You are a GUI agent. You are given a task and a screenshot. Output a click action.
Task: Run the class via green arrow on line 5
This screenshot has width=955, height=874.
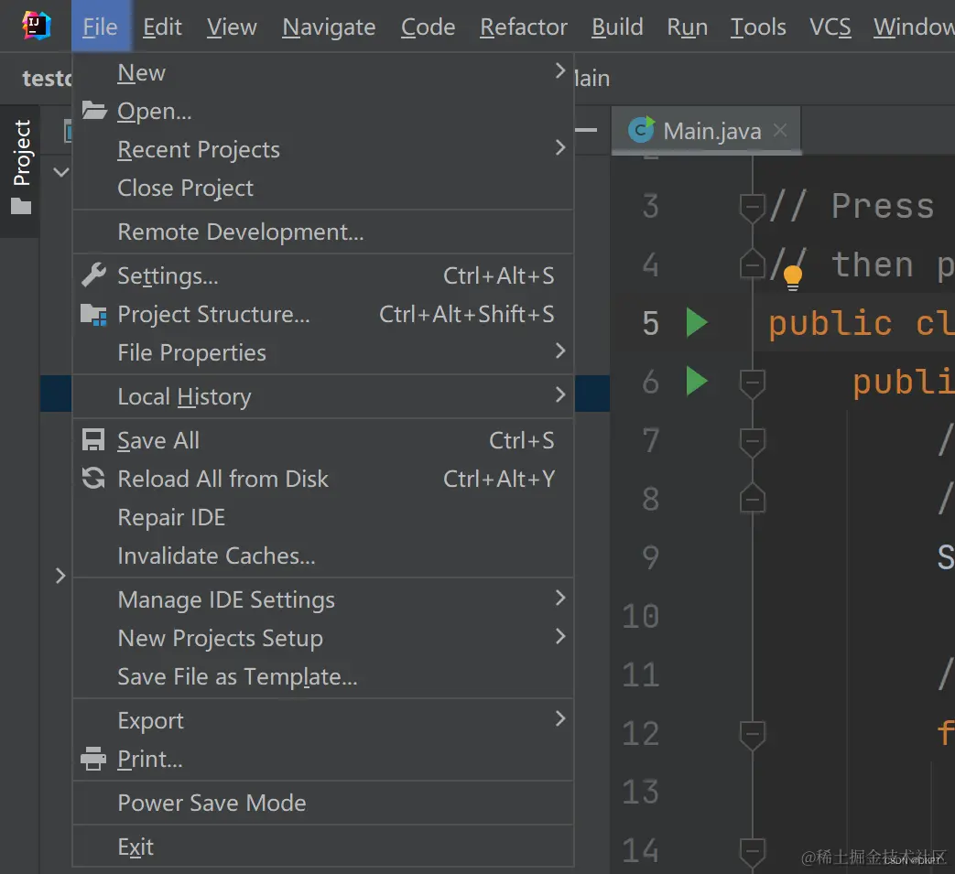[696, 322]
